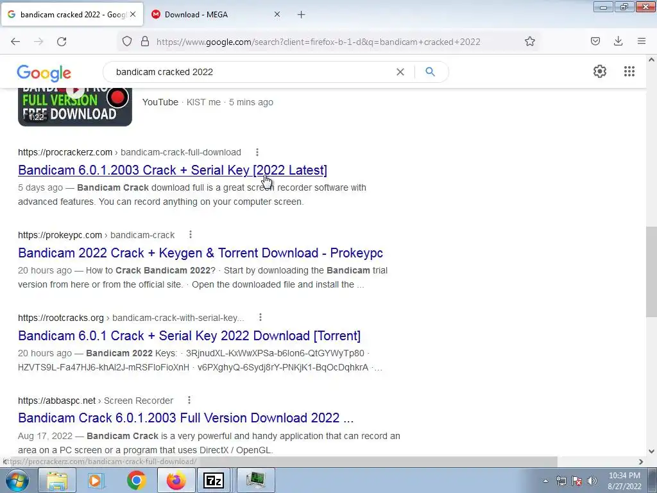Click the scroll down arrow of the page

coord(651,451)
